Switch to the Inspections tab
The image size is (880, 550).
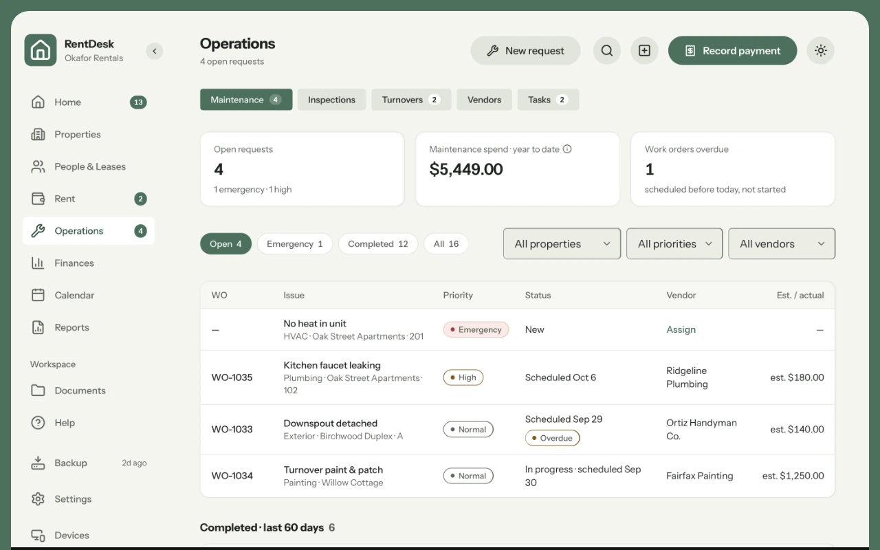(x=331, y=100)
